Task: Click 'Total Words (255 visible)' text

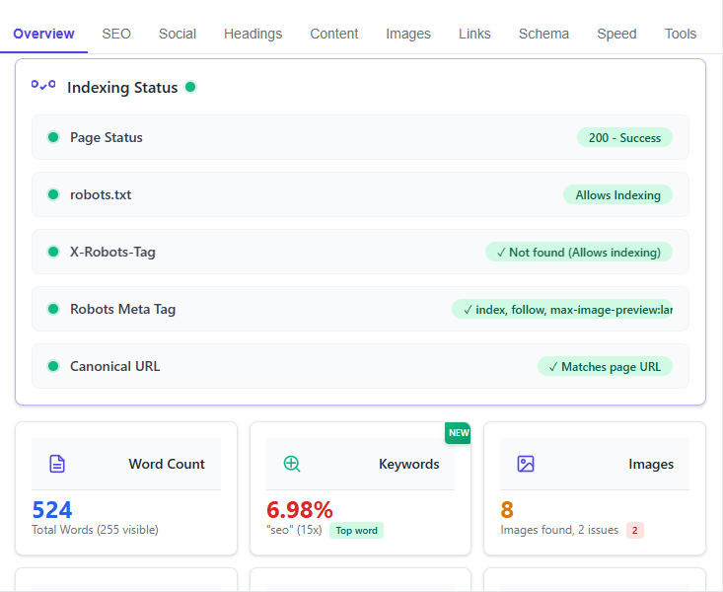Action: coord(95,530)
